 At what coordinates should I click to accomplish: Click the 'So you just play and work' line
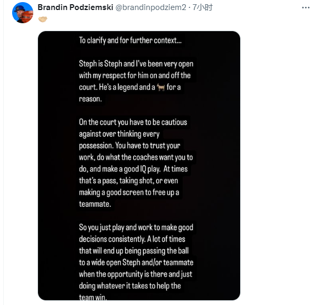pos(136,227)
